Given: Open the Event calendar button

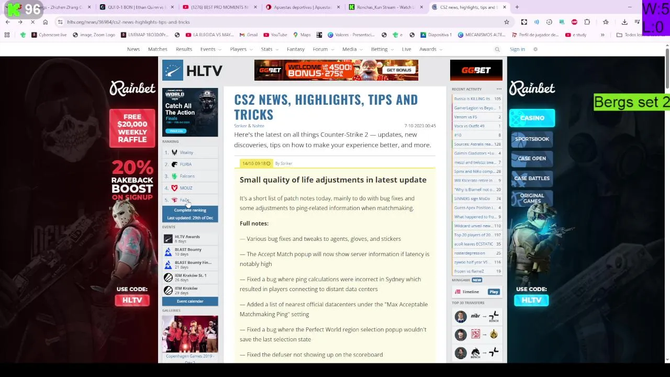Looking at the screenshot, I should (190, 301).
